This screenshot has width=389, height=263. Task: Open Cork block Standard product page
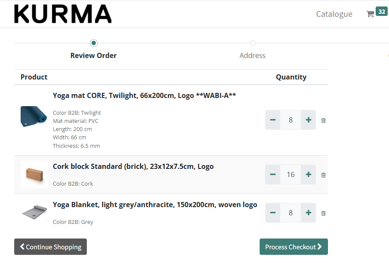pyautogui.click(x=133, y=166)
